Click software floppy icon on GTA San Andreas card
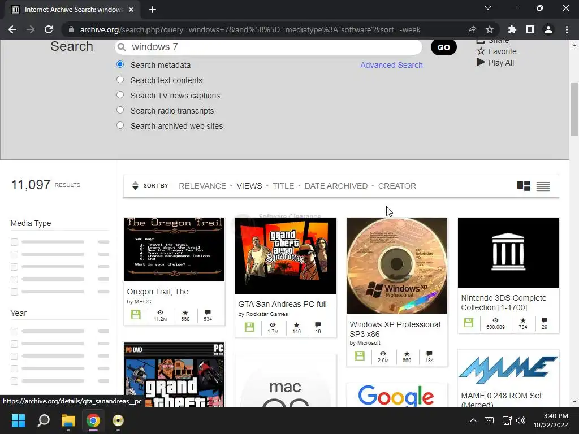This screenshot has width=579, height=434. (x=249, y=327)
